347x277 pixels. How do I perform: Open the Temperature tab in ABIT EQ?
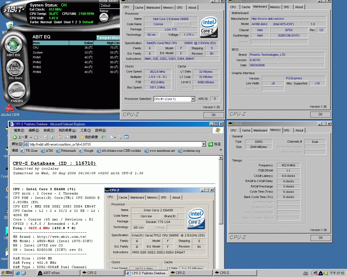pos(108,37)
